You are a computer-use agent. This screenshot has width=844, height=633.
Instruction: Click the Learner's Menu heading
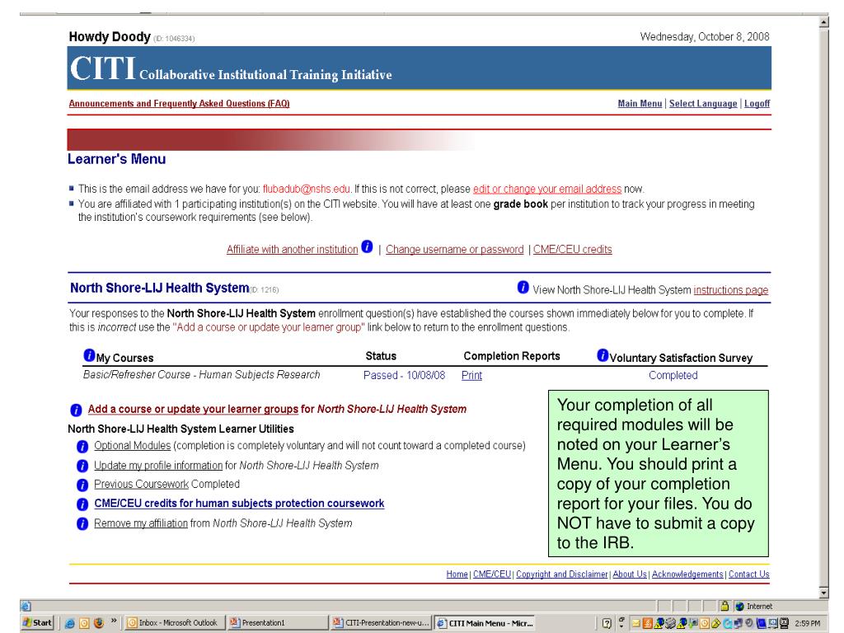tap(116, 159)
